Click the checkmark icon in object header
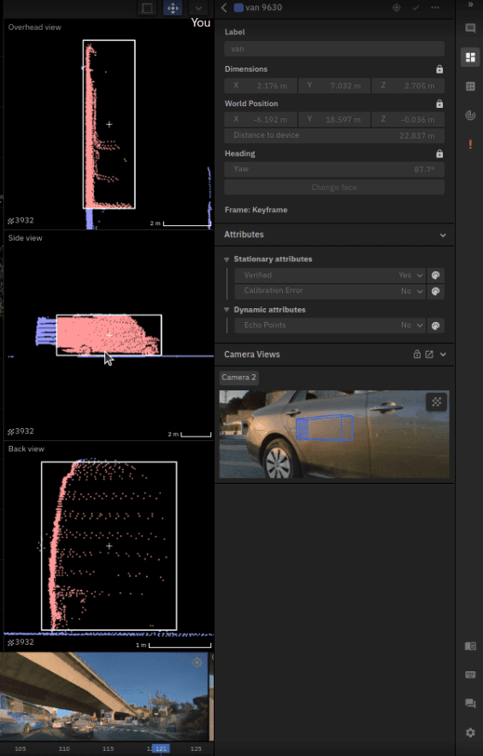 coord(415,8)
